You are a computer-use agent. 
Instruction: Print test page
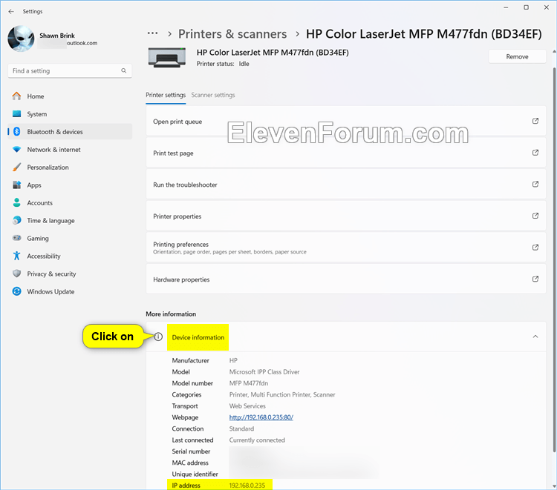pyautogui.click(x=345, y=153)
